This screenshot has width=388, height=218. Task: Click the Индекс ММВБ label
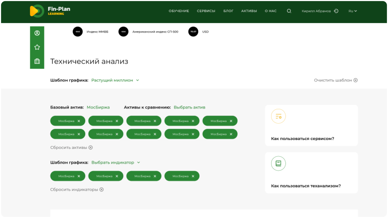tap(98, 32)
